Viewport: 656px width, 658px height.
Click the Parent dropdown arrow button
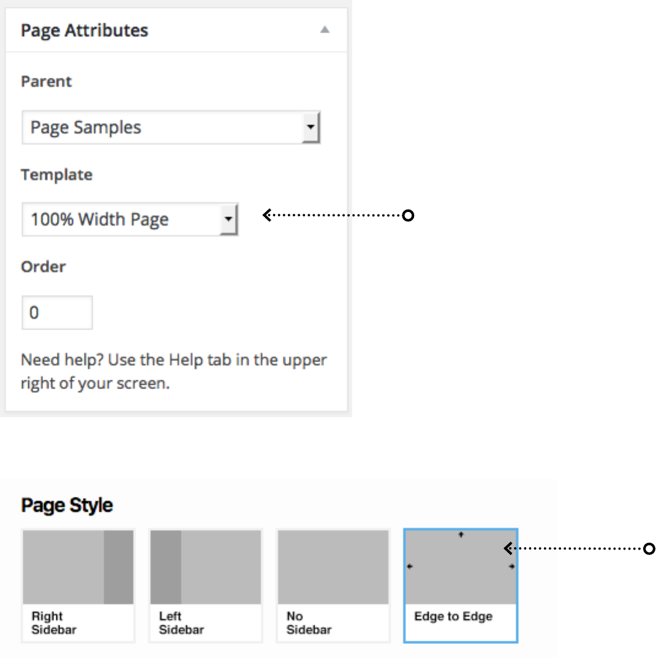tap(311, 127)
